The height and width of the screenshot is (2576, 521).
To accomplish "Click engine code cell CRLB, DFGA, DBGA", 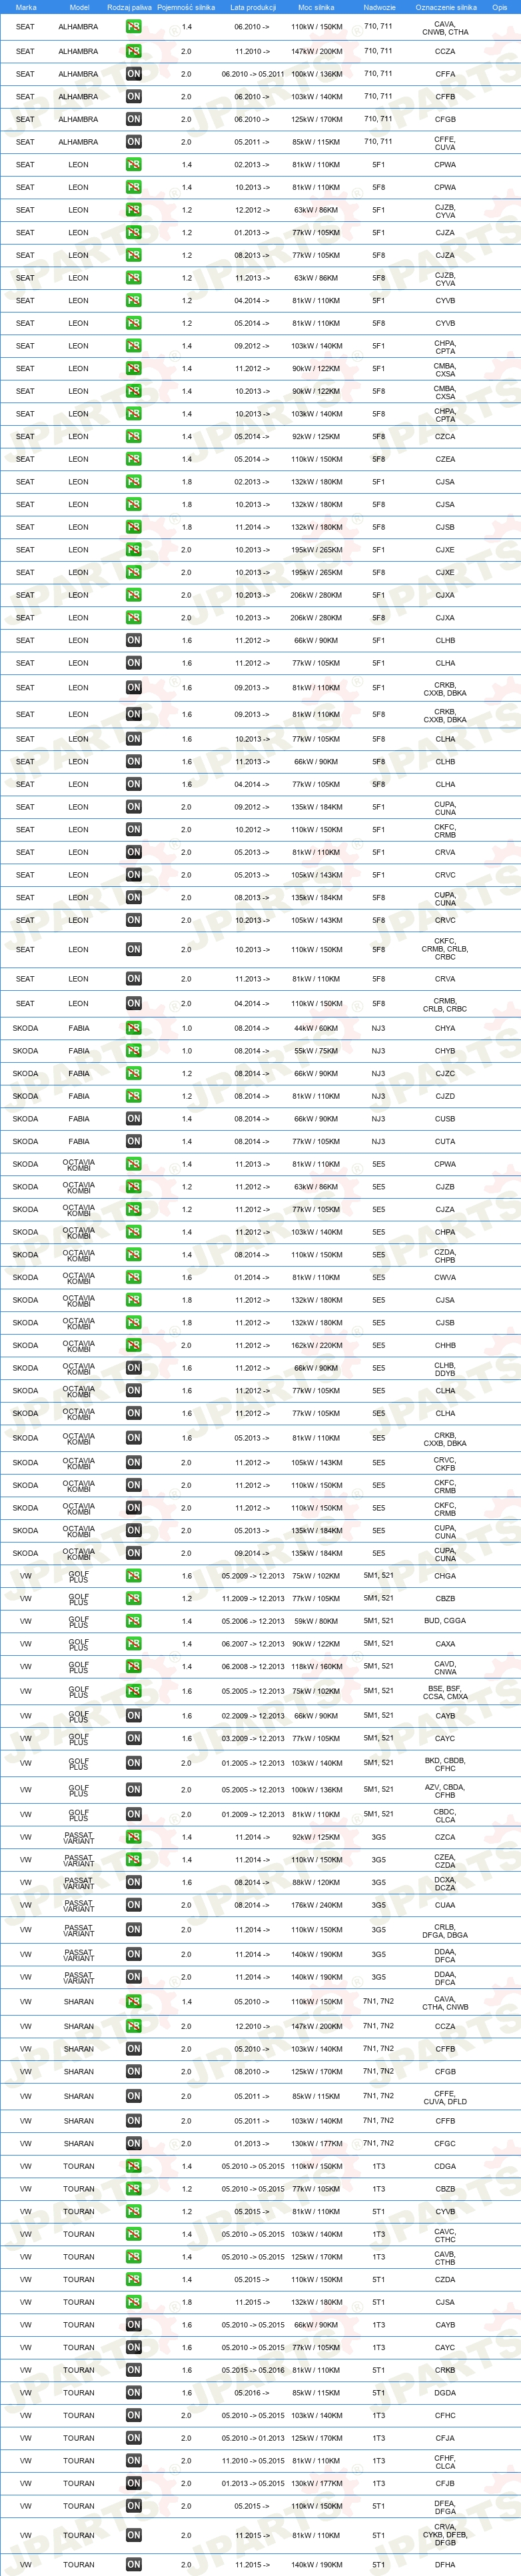I will coord(445,1931).
